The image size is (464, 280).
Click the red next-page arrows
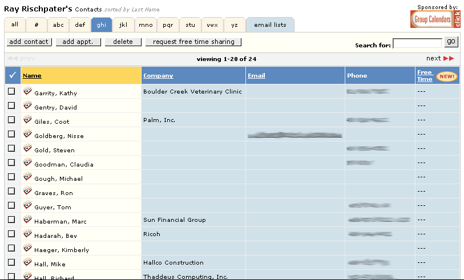pos(449,58)
